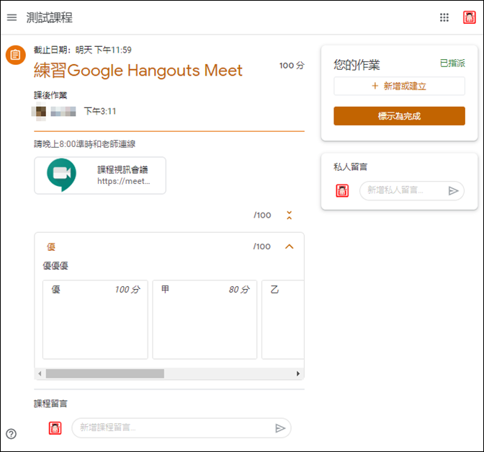Screen dimensions: 484x452
Task: Click avatar beside class comment field
Action: 55,428
